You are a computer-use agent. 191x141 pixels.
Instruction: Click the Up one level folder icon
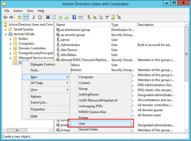tap(19, 17)
